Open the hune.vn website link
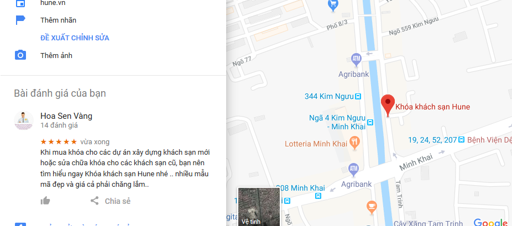This screenshot has width=512, height=226. 53,3
